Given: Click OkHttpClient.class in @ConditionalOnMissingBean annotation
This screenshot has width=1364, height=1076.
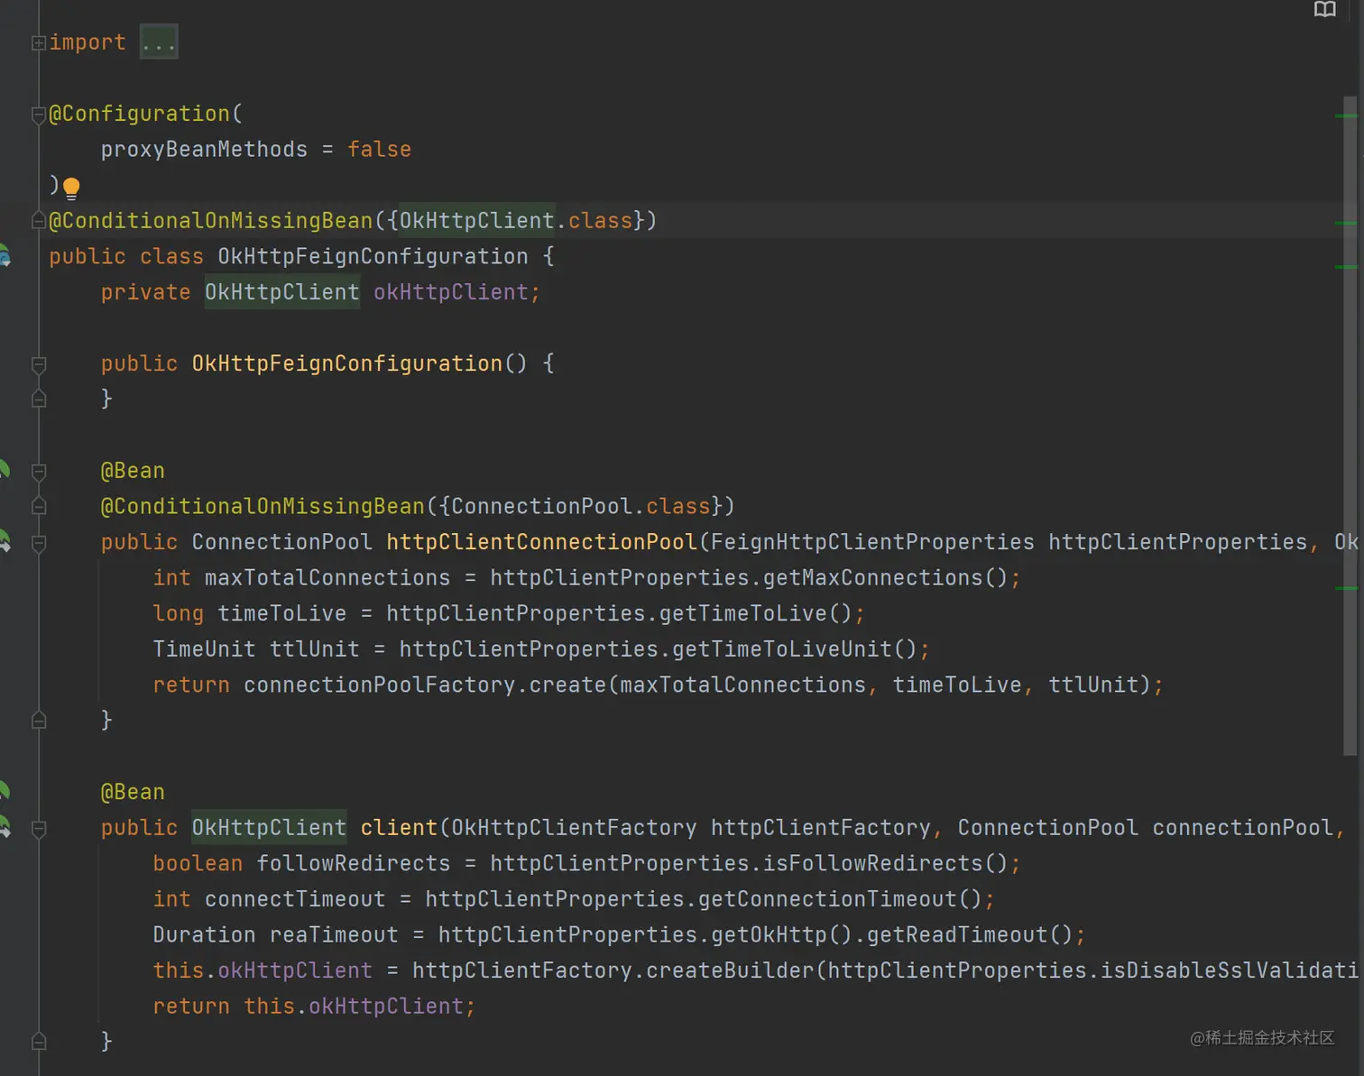Looking at the screenshot, I should pyautogui.click(x=516, y=221).
